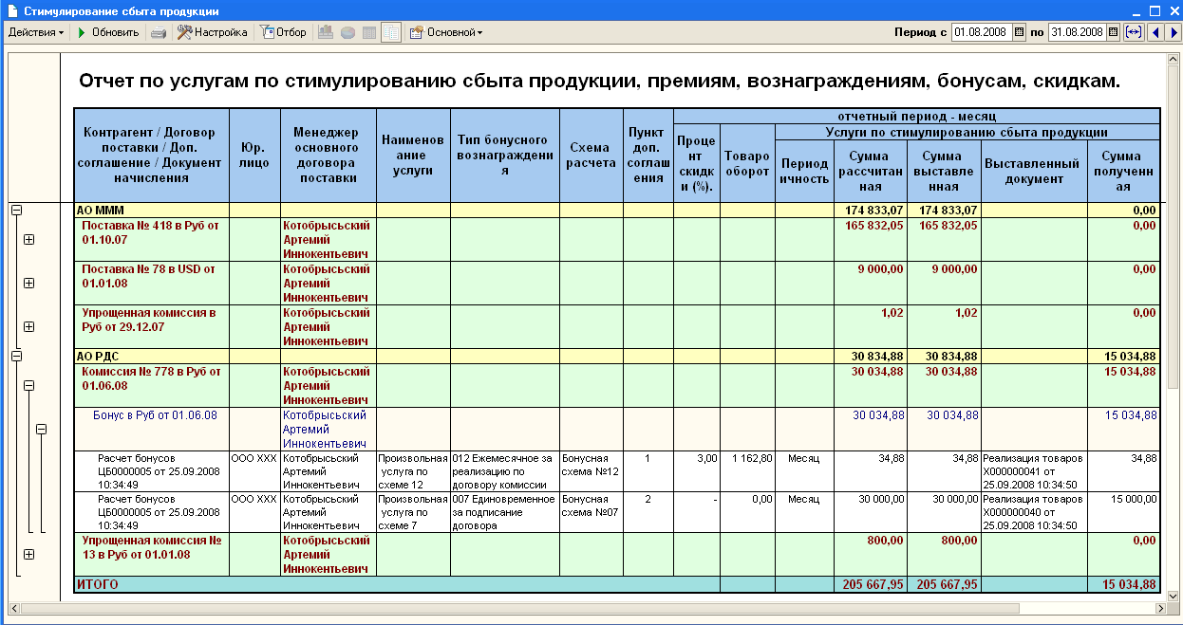Switch to pivot table view icon
1183x625 pixels.
tap(369, 32)
